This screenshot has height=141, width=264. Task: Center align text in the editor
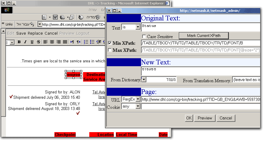[52, 42]
